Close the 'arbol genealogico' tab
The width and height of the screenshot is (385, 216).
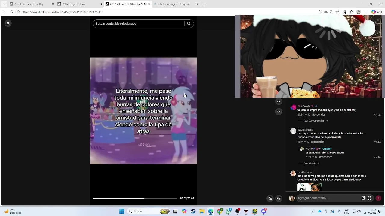(197, 4)
